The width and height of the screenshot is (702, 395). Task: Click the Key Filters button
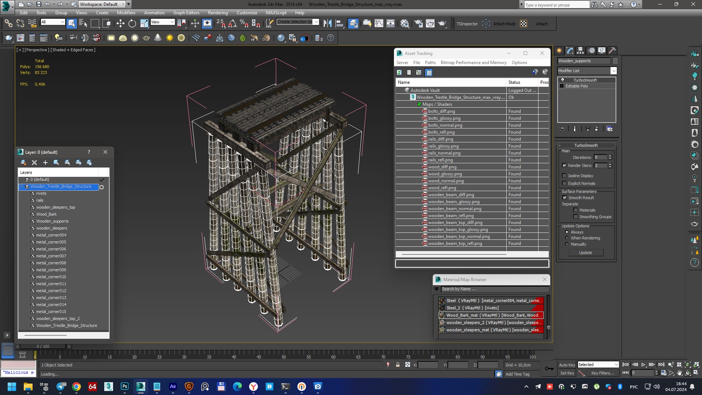[602, 373]
